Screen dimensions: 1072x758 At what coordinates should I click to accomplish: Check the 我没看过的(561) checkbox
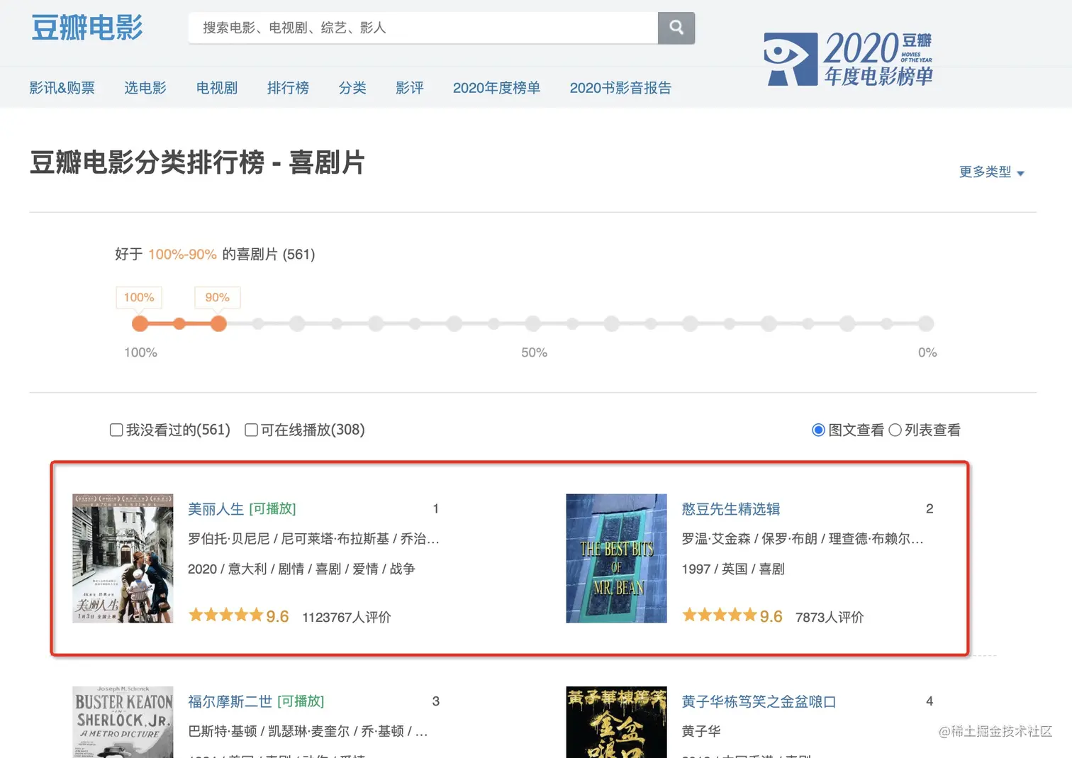pos(116,430)
